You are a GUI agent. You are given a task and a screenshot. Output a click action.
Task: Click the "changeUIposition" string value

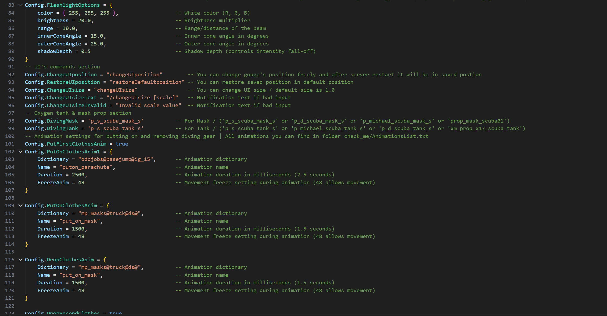pos(134,75)
